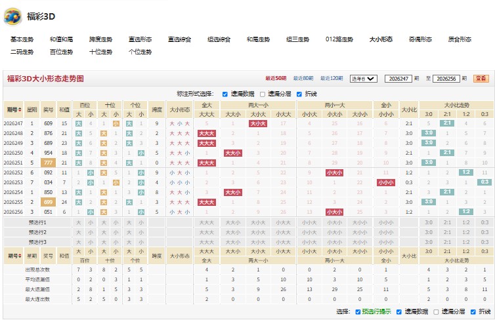Toggle the bottom 遗漏数据 checkbox
The width and height of the screenshot is (495, 320).
[x=398, y=311]
